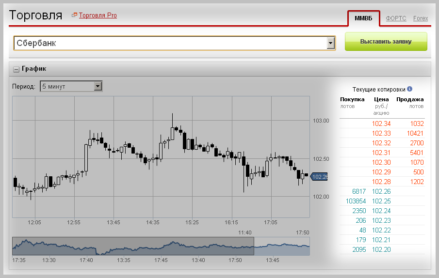Click the buy price 102.20
439x278 pixels.
pyautogui.click(x=381, y=249)
